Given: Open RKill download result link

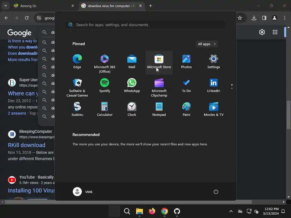Looking at the screenshot, I should pyautogui.click(x=26, y=145).
